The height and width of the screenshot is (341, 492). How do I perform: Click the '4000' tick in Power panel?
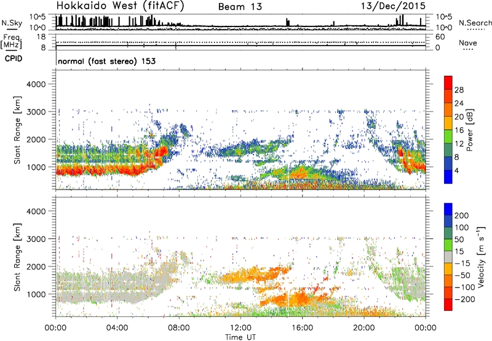36,84
